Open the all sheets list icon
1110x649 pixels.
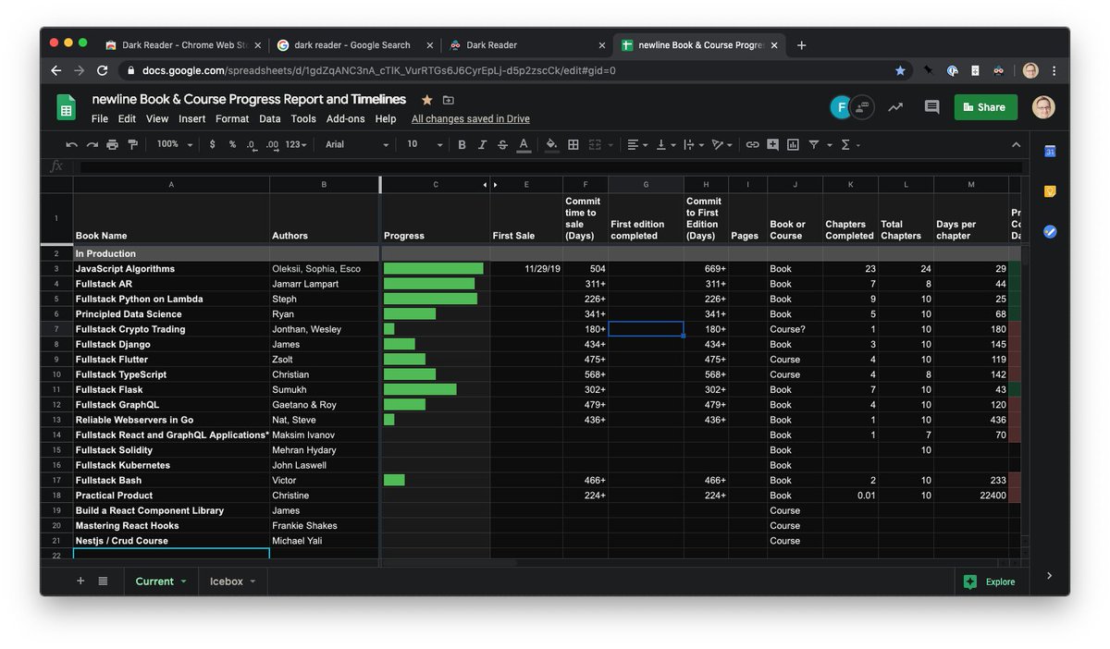tap(103, 581)
